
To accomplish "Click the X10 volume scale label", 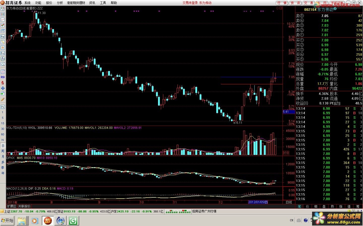I will point(286,153).
